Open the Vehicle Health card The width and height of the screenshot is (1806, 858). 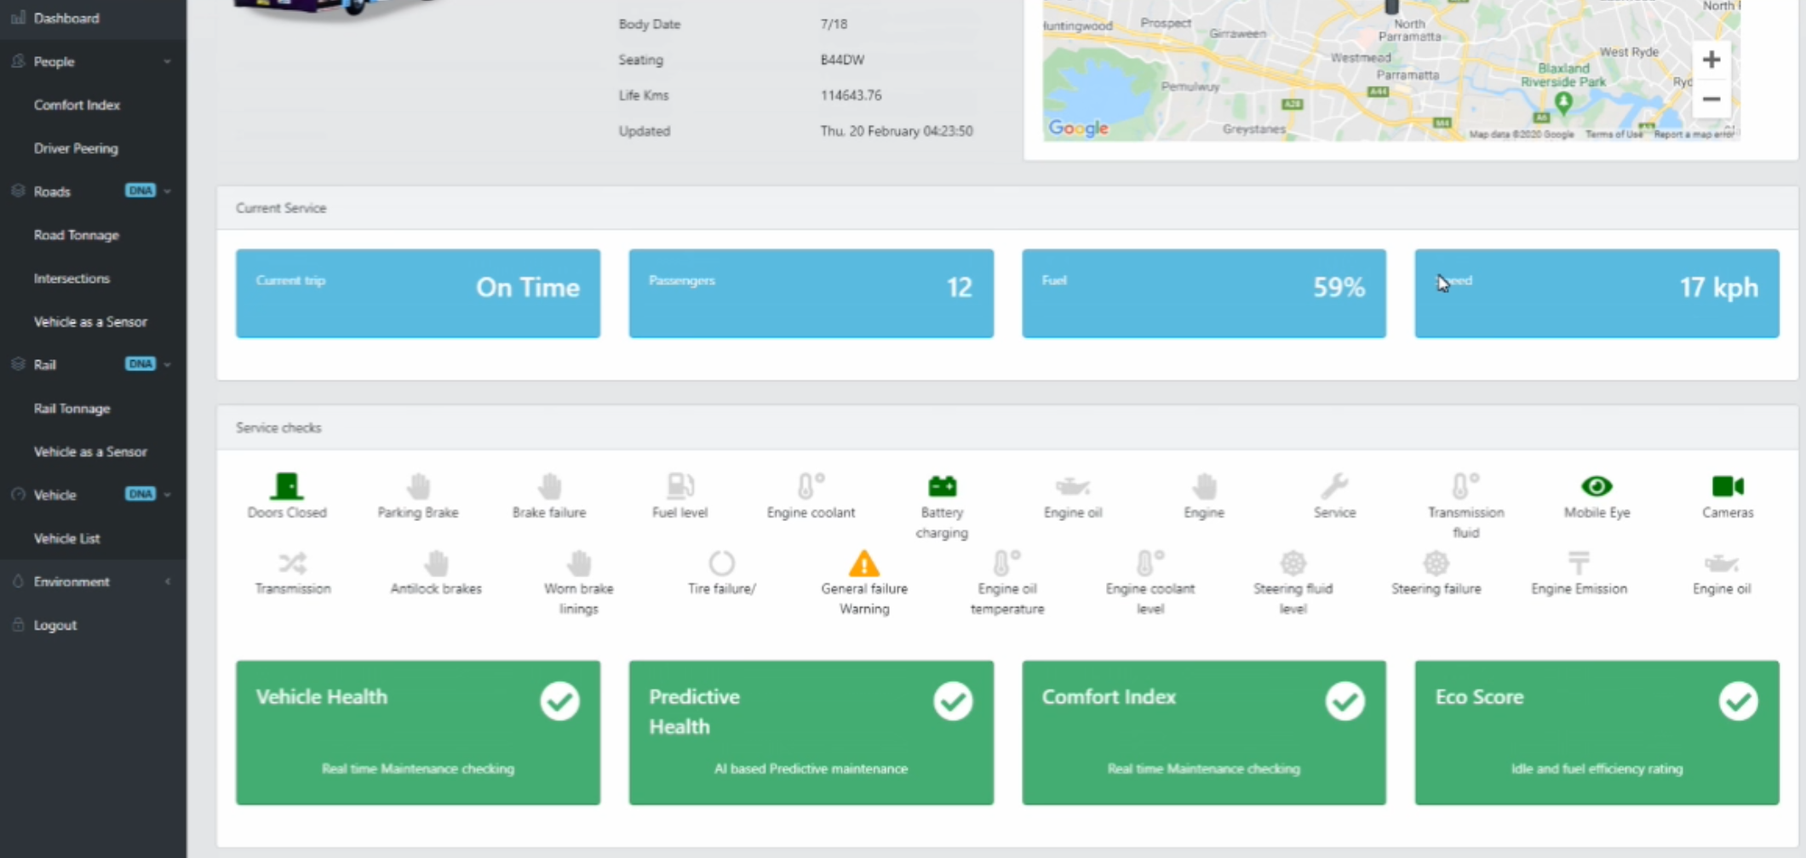(418, 733)
